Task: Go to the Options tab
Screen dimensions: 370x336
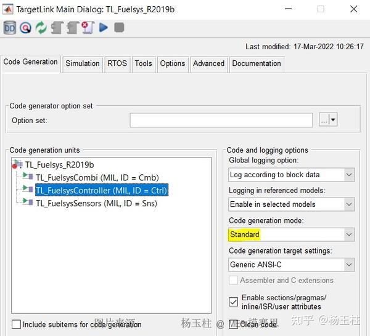Action: (173, 64)
